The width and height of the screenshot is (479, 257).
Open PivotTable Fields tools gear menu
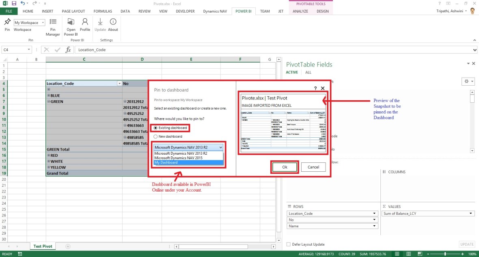[x=468, y=81]
